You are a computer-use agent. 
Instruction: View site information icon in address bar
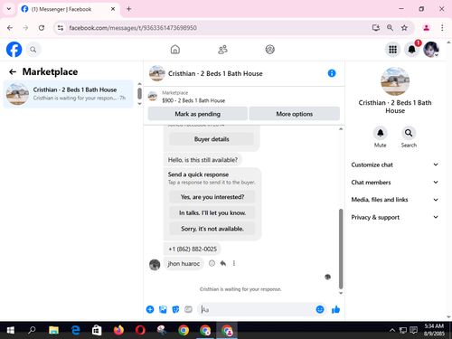(61, 28)
